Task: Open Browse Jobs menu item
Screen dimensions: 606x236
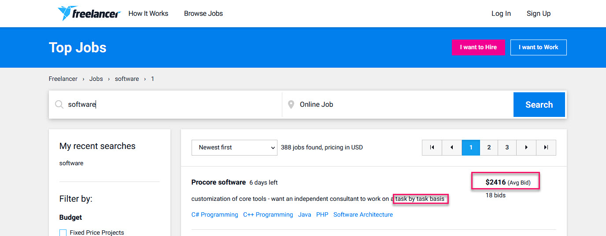Action: (x=203, y=14)
